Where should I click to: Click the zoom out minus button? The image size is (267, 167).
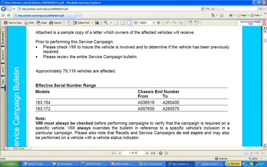[x=136, y=23]
